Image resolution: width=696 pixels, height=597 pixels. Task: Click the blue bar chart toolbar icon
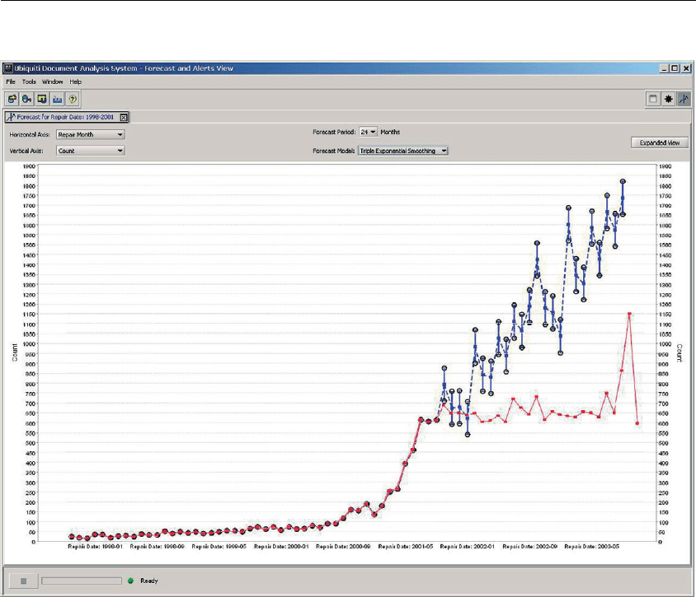pos(57,99)
